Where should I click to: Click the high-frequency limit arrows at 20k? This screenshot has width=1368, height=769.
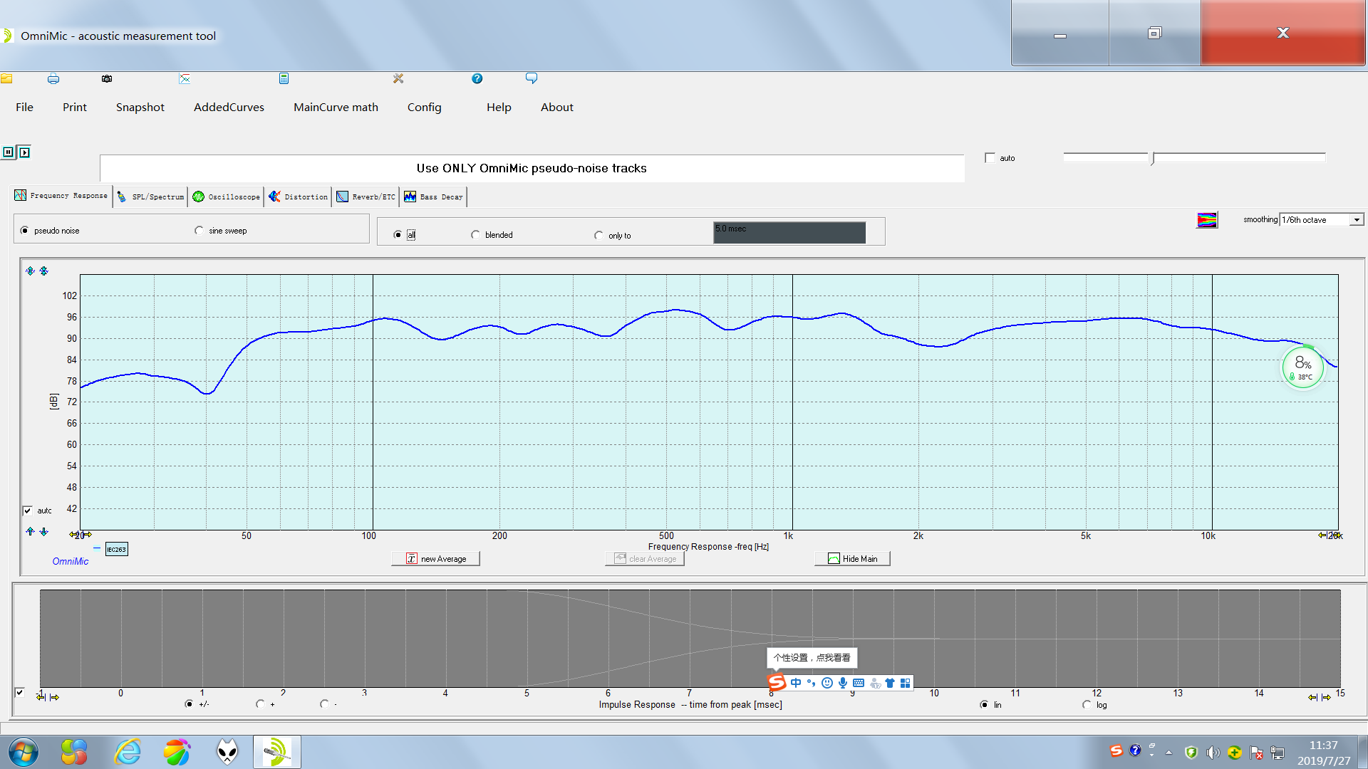(x=1330, y=535)
